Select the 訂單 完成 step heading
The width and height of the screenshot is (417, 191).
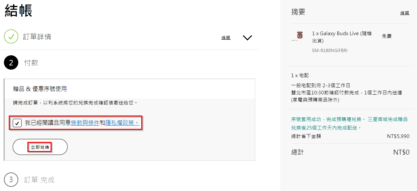(x=39, y=180)
